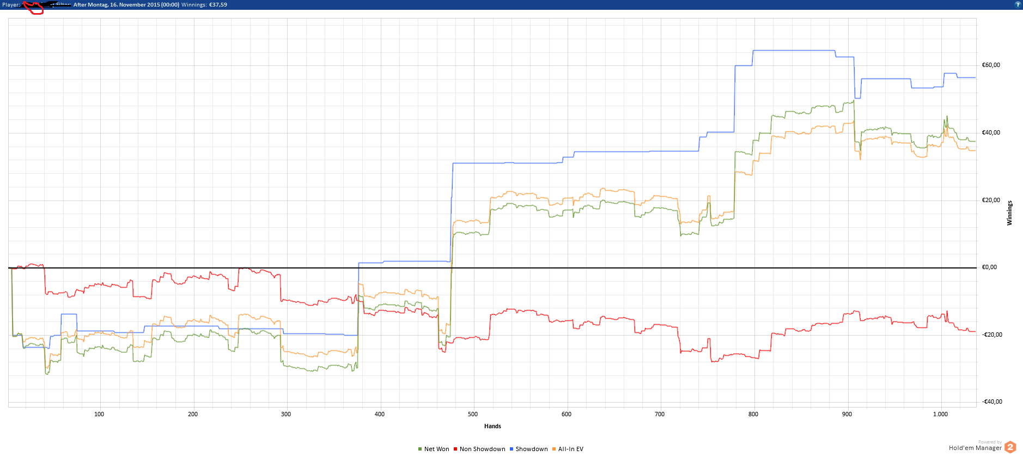This screenshot has width=1023, height=456.
Task: Click the vertical 'Winnings' y-axis title
Action: click(1009, 213)
